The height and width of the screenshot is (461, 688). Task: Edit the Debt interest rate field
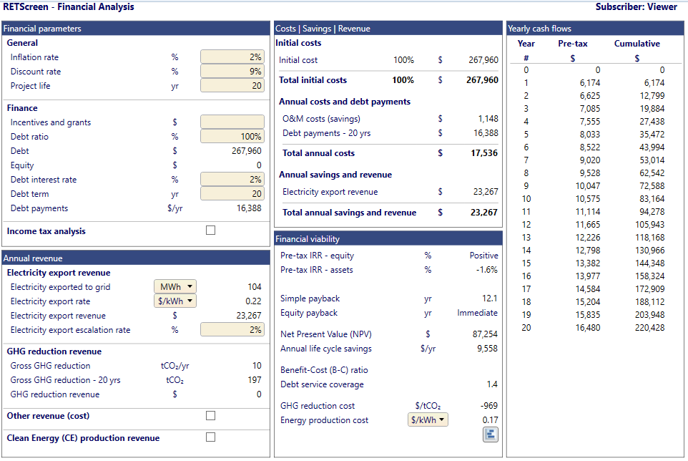point(232,179)
